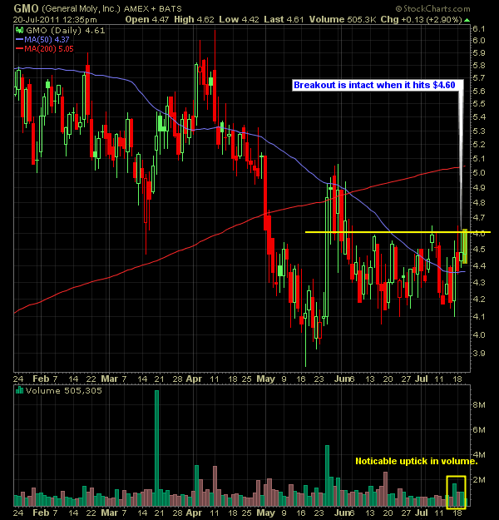This screenshot has width=499, height=520.
Task: Select the 'Noticable uptick in volume' note
Action: click(x=417, y=461)
